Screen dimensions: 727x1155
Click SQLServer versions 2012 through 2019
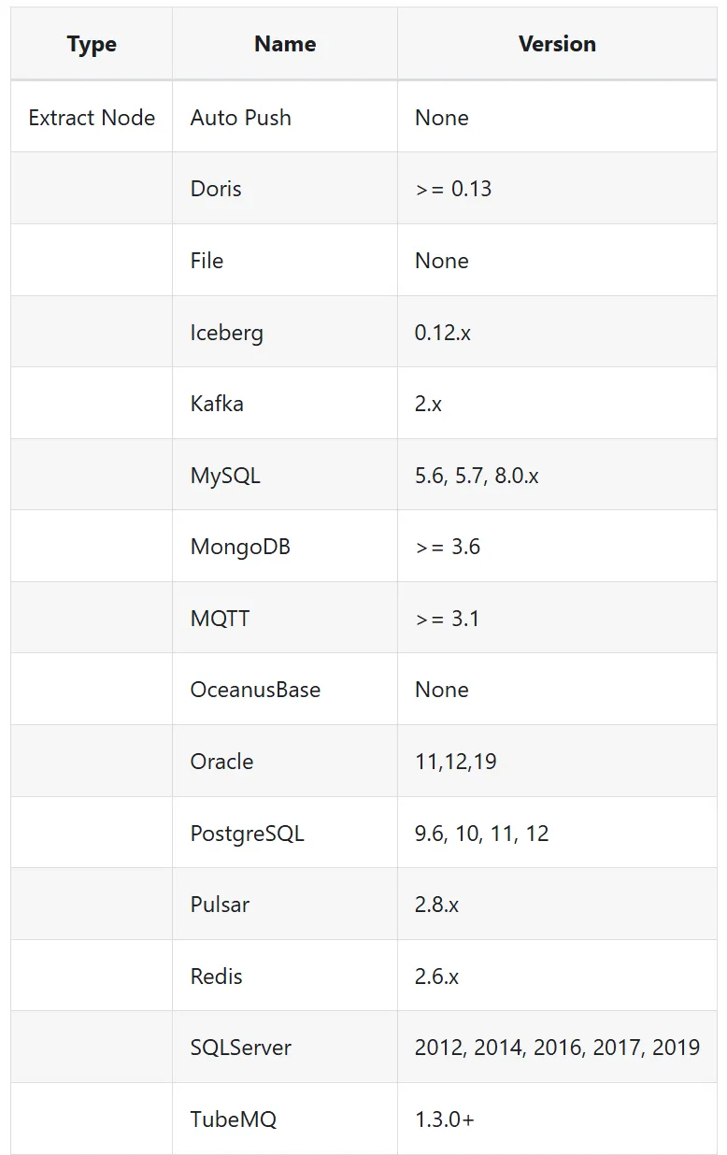(557, 1048)
